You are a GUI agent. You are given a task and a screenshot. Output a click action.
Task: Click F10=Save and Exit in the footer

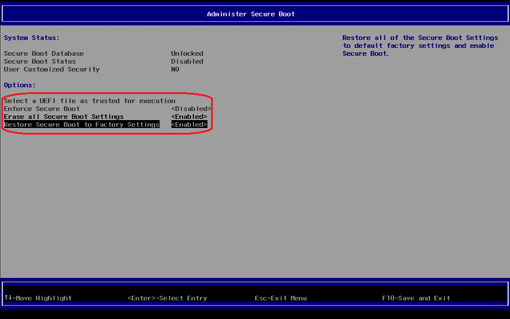[416, 298]
